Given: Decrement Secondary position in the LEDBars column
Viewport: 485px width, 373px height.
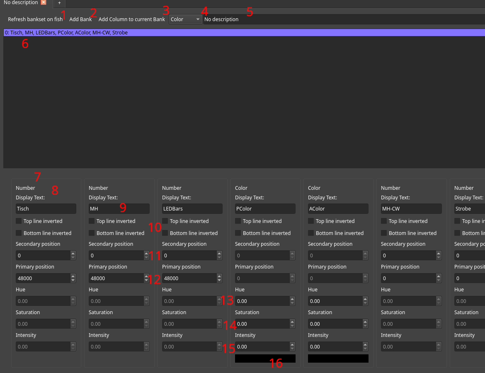Looking at the screenshot, I should [219, 257].
